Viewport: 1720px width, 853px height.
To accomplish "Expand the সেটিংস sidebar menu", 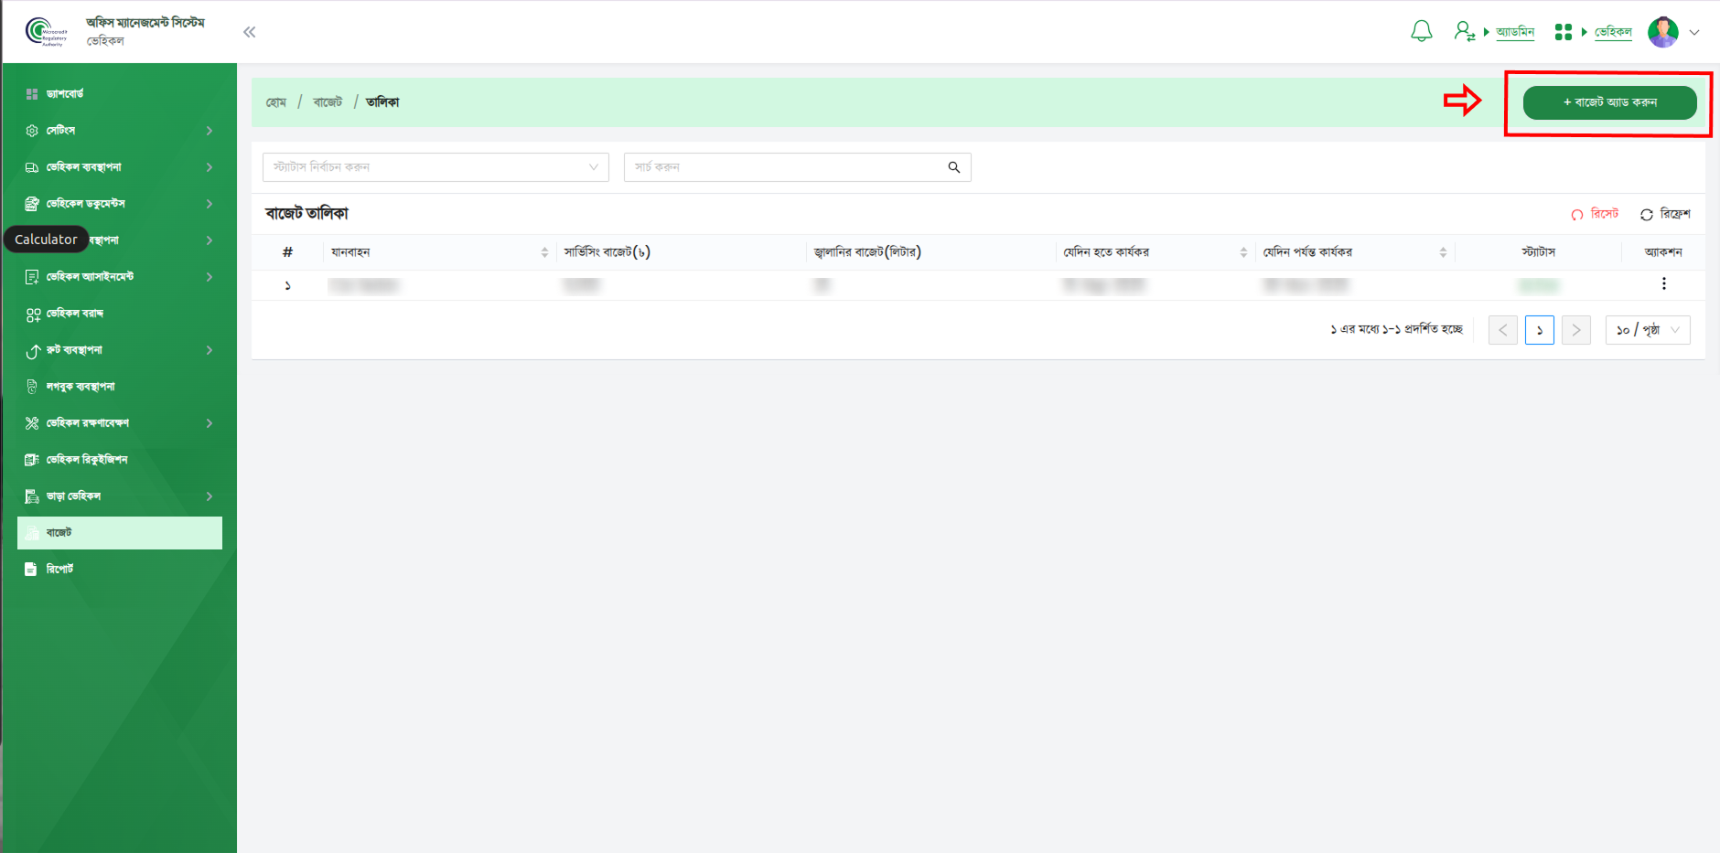I will pyautogui.click(x=119, y=131).
